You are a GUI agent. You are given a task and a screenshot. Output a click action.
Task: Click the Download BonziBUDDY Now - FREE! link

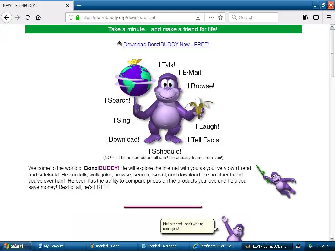click(x=167, y=44)
